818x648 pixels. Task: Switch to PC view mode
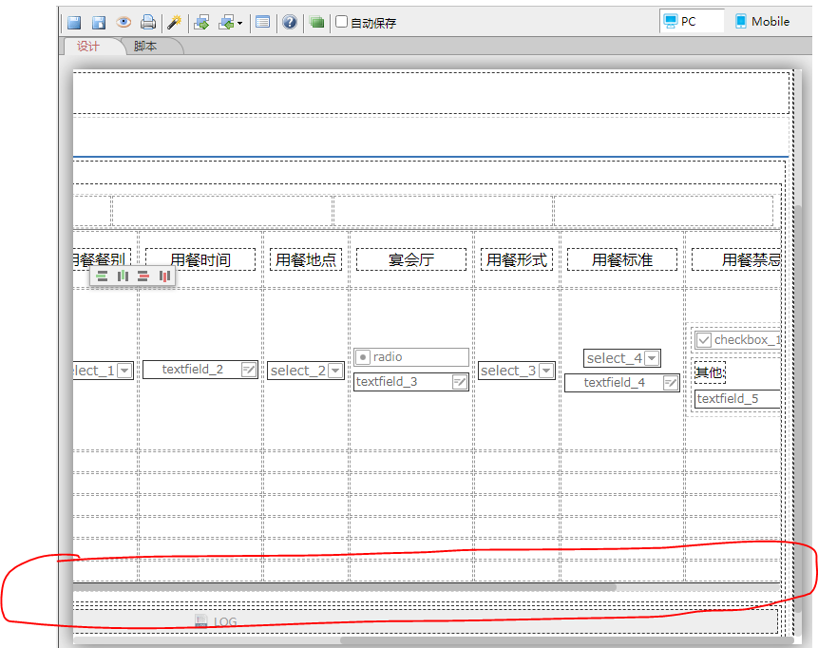pos(689,22)
